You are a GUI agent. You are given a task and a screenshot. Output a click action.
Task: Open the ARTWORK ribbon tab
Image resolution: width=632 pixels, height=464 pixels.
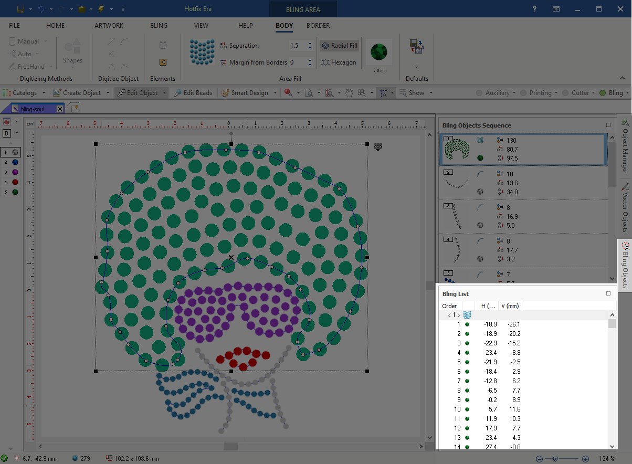pyautogui.click(x=109, y=25)
